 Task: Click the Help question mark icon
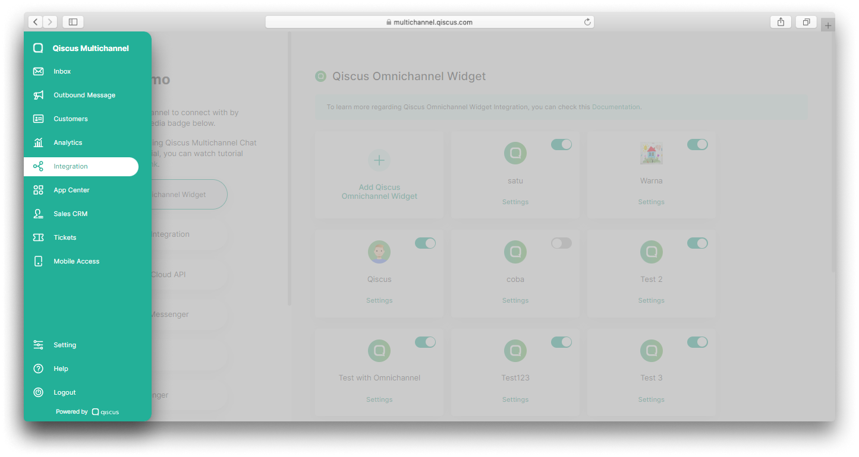[x=38, y=369]
